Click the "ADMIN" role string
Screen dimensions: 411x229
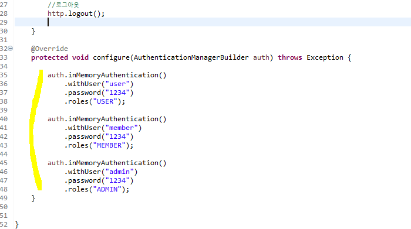107,189
